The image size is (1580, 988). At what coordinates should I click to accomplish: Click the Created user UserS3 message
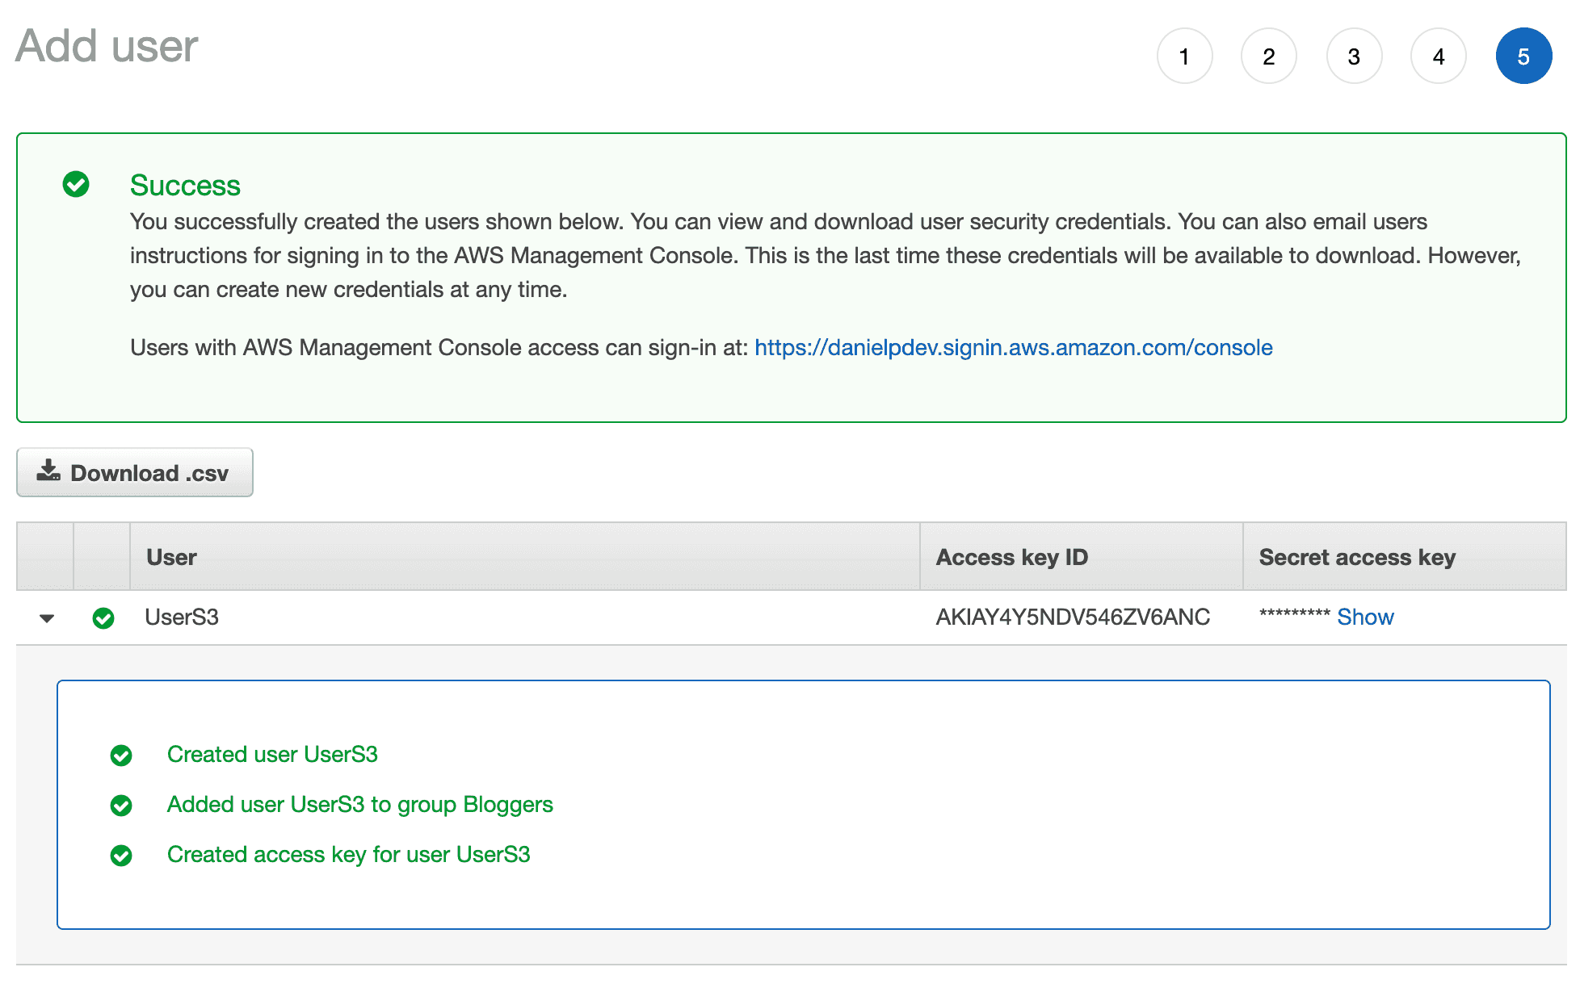tap(272, 754)
